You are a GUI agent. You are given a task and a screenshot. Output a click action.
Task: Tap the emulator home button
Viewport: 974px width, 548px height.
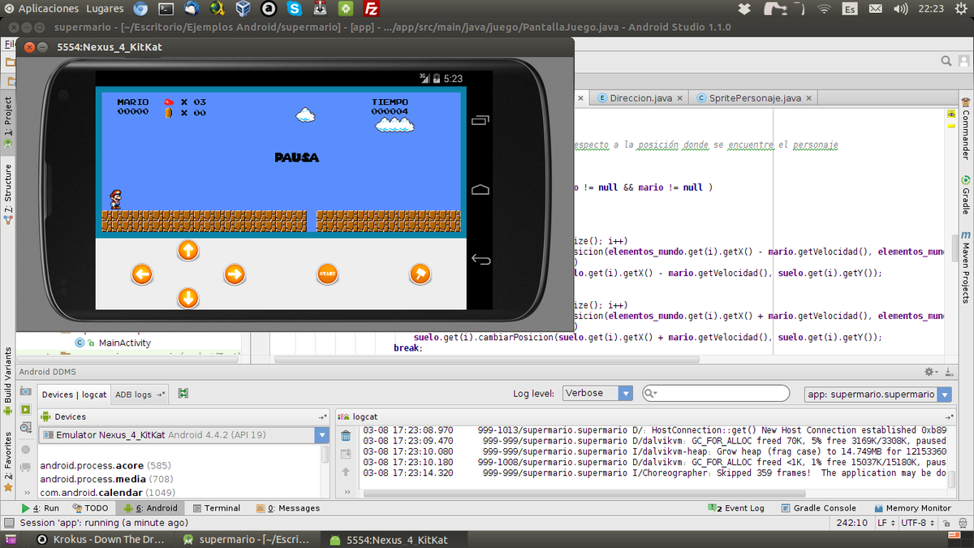481,189
